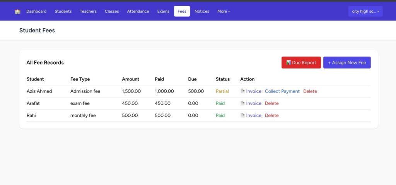The image size is (396, 185).
Task: Select the student name Rahi
Action: (x=31, y=115)
